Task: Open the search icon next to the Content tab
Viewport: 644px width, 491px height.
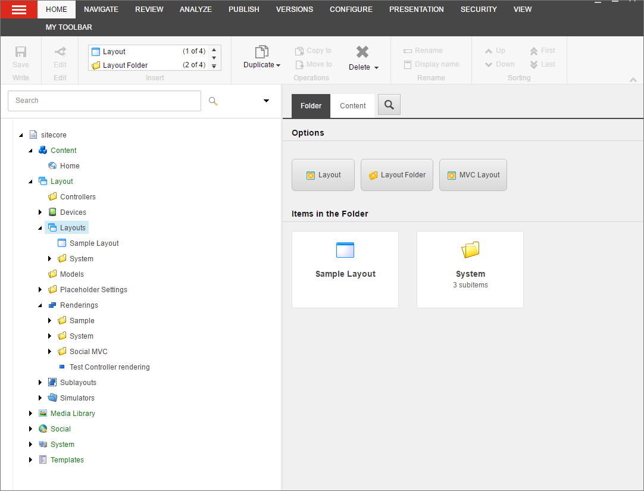Action: (x=389, y=105)
